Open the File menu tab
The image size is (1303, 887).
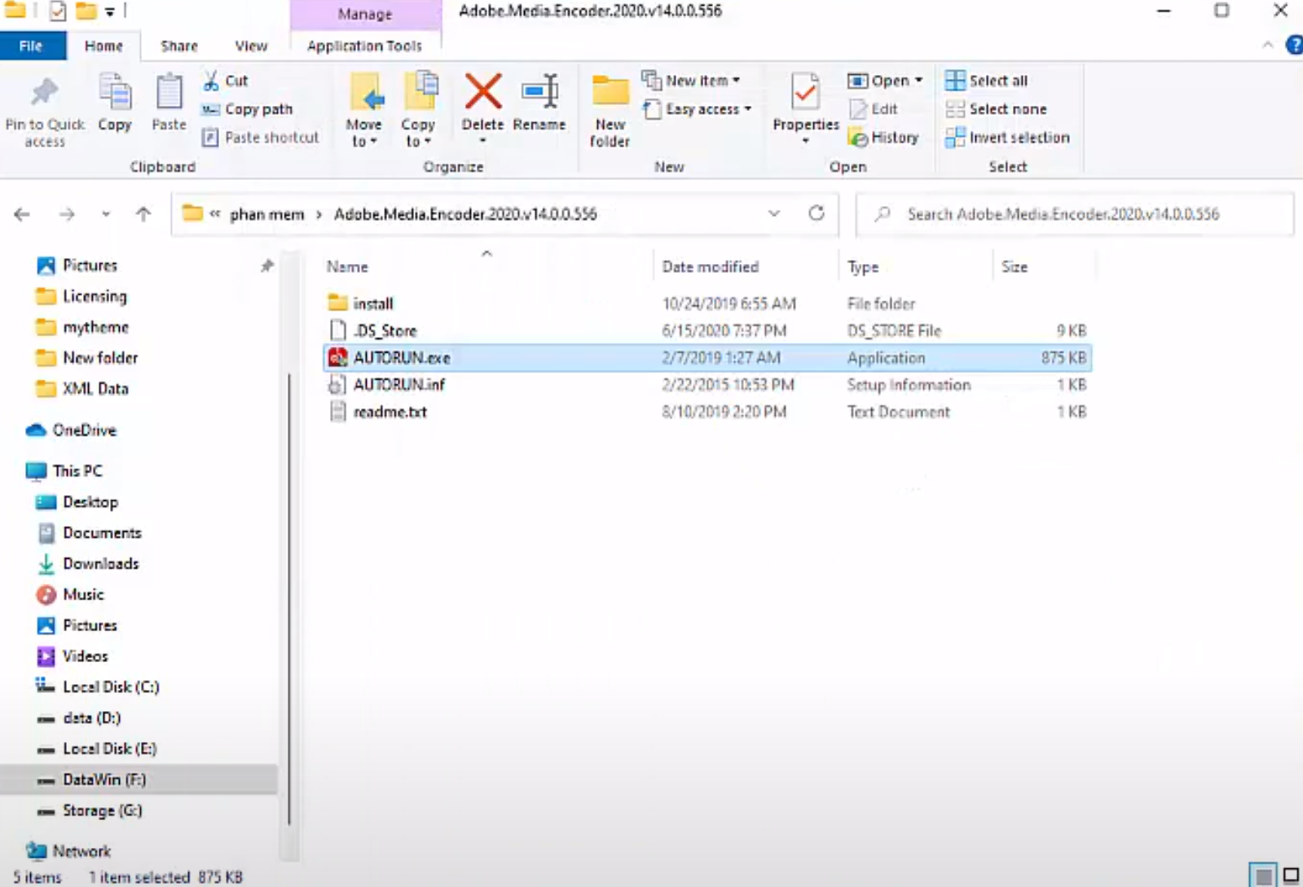(32, 46)
